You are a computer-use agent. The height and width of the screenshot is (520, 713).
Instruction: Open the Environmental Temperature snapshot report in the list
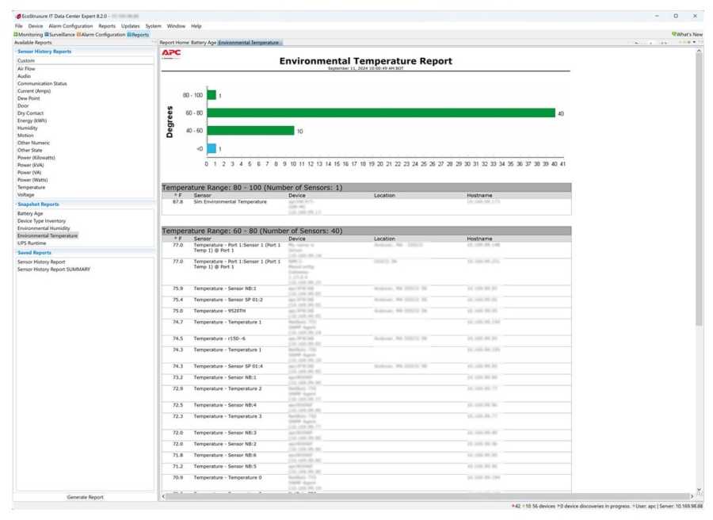click(48, 236)
